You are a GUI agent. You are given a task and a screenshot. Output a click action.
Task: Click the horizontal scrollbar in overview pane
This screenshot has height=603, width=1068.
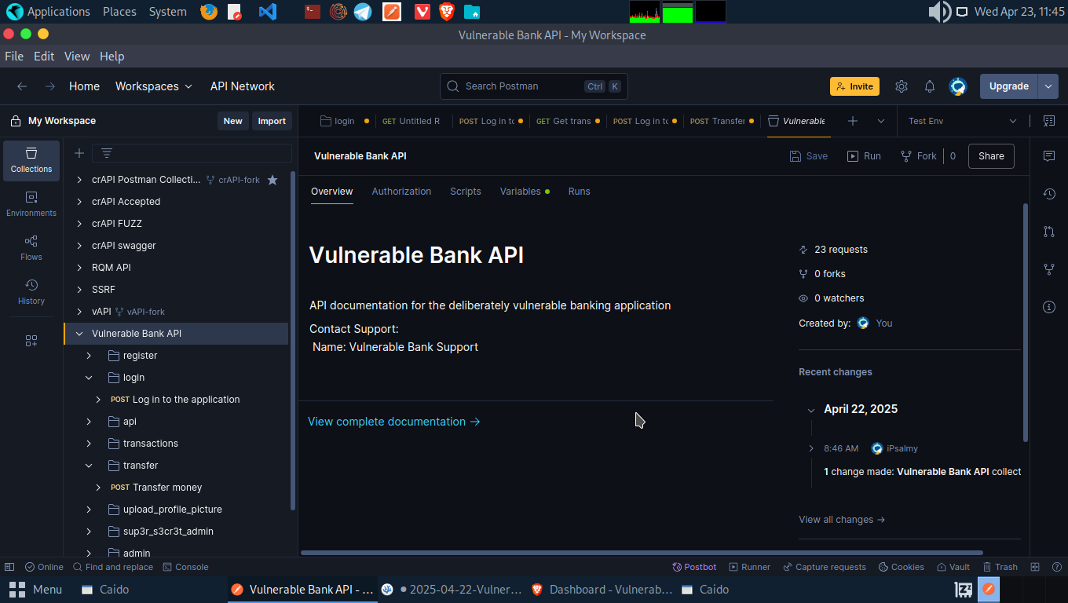[642, 553]
